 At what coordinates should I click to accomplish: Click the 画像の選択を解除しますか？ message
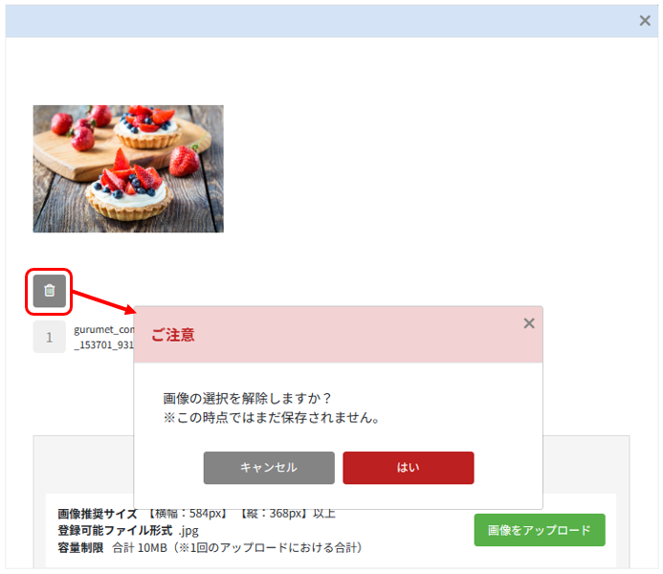pos(248,398)
